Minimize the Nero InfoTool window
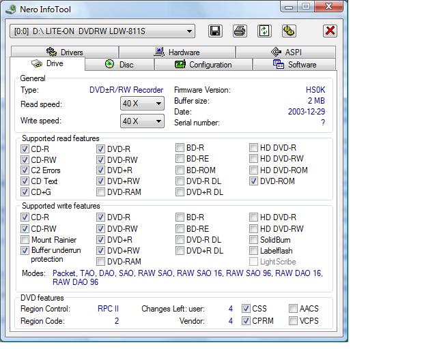 pyautogui.click(x=289, y=7)
